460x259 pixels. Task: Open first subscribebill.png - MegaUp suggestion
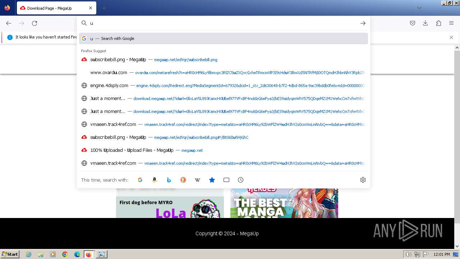click(224, 60)
